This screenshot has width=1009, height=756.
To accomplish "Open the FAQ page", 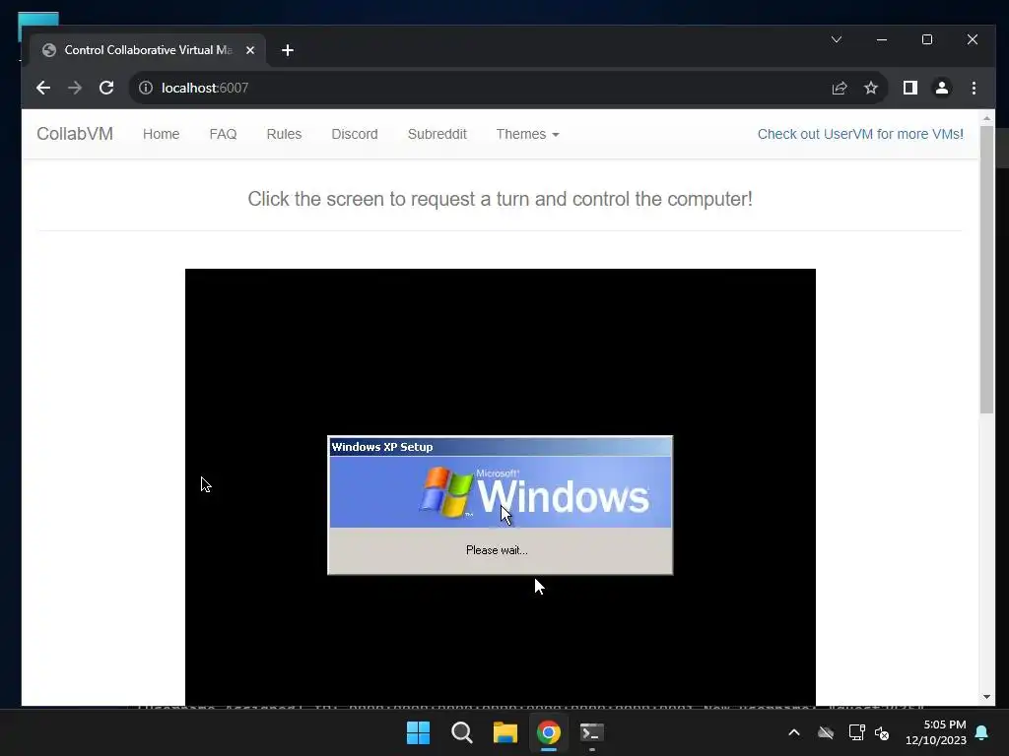I will pos(223,134).
